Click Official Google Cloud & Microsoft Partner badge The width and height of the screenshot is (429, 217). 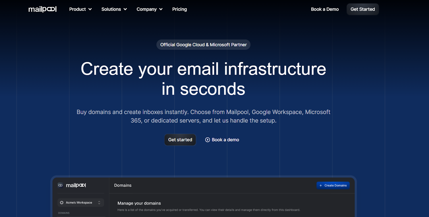203,45
